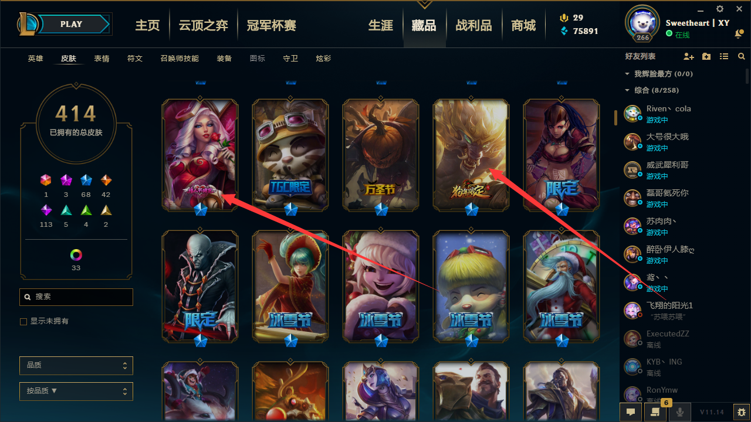Image resolution: width=751 pixels, height=422 pixels.
Task: Collapse the 综合 (8/258) friends group
Action: (627, 90)
